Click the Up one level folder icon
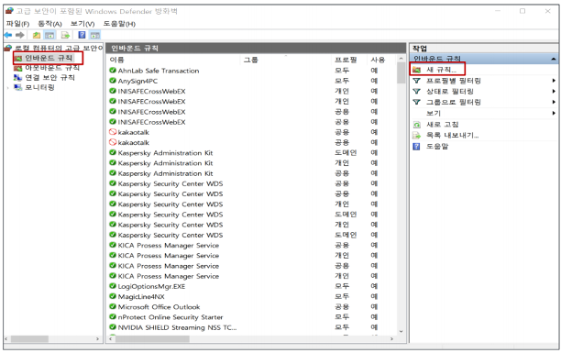 tap(37, 35)
